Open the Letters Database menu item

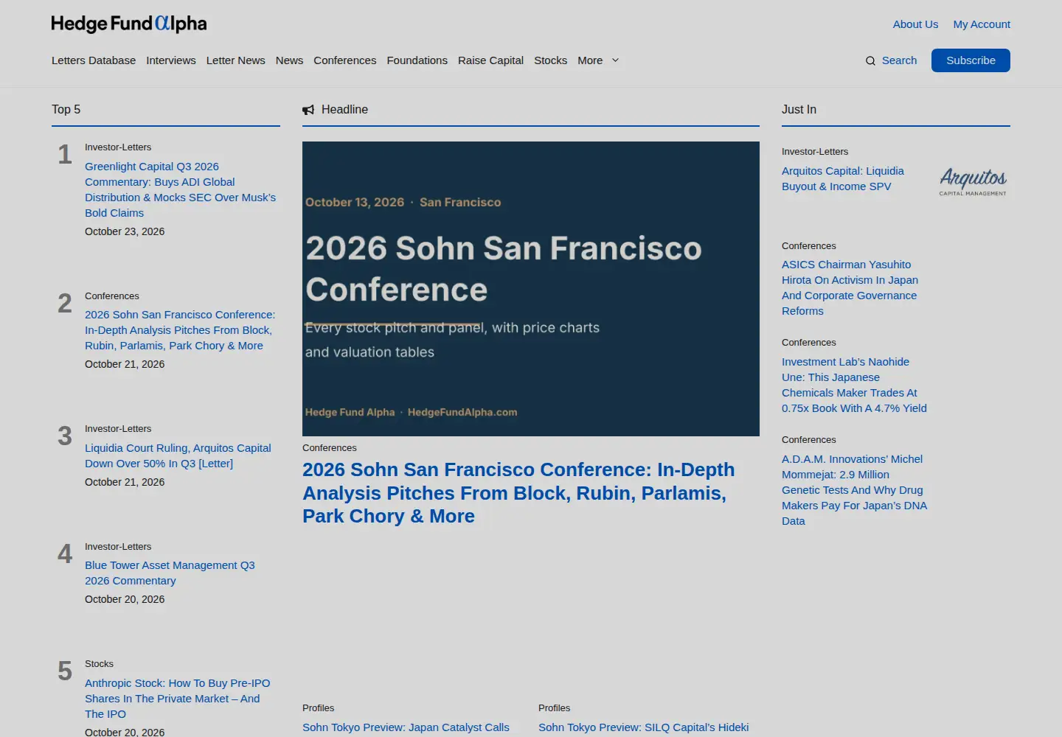click(x=94, y=60)
